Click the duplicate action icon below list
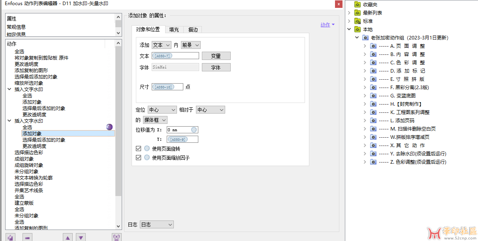This screenshot has width=478, height=241. pyautogui.click(x=11, y=237)
